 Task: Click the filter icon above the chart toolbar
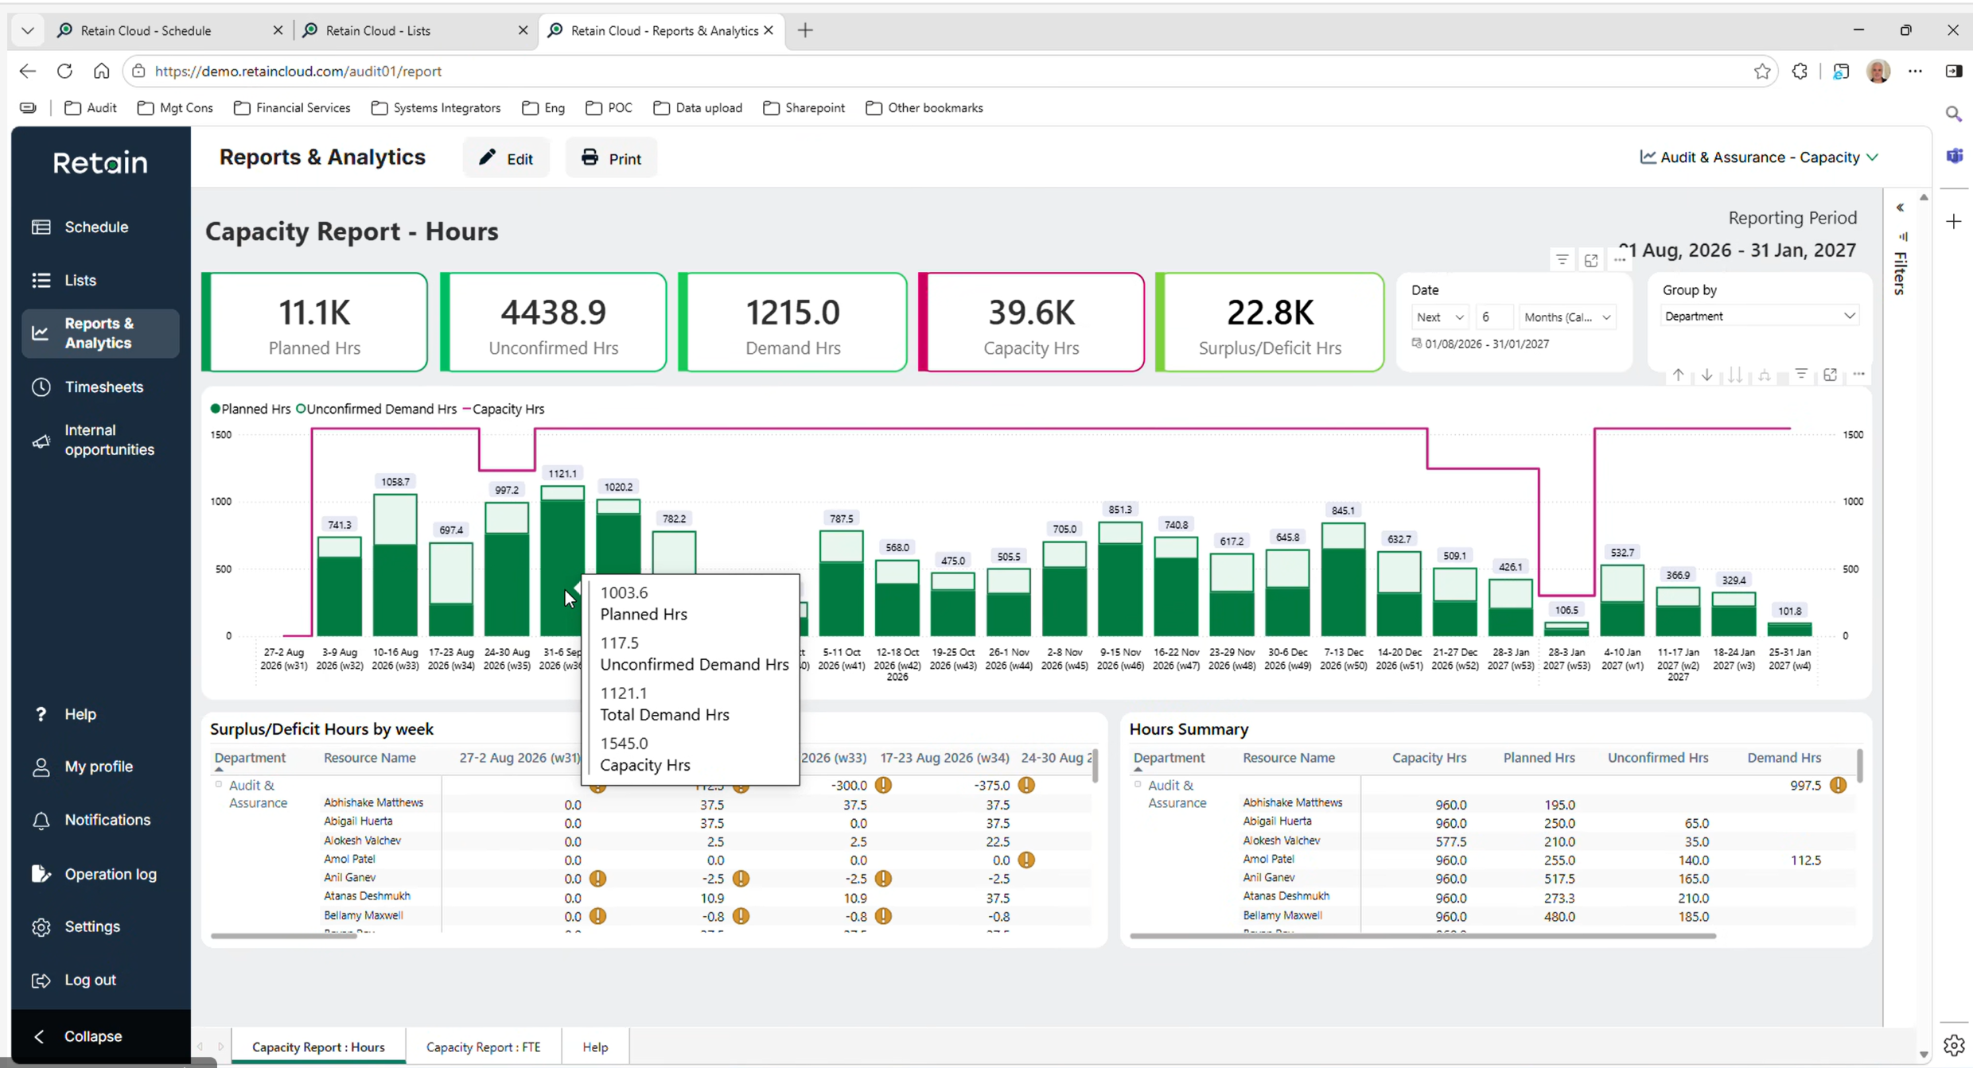pos(1801,374)
